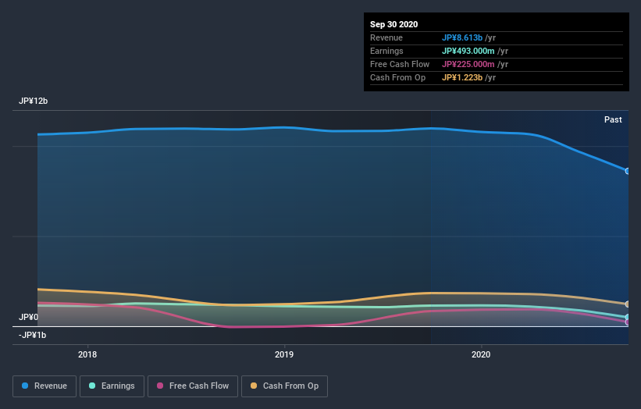The height and width of the screenshot is (409, 641).
Task: Click the JP¥225.000m free cash flow value
Action: [468, 64]
